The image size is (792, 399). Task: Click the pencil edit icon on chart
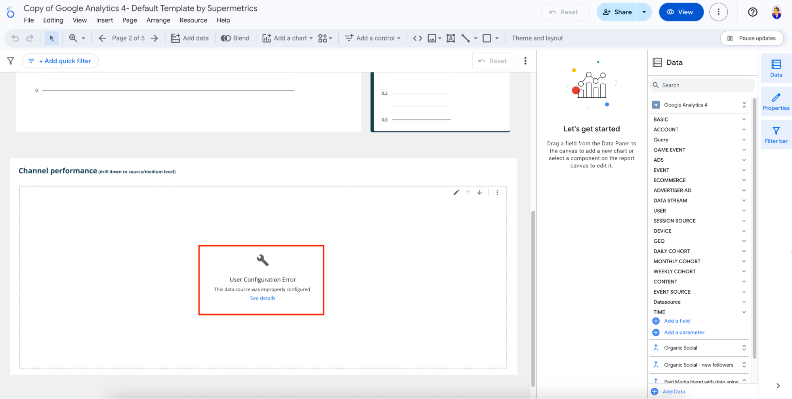coord(456,192)
